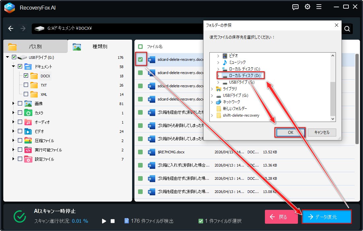
Task: Toggle the select-all checkbox beside ファイル名
Action: click(140, 47)
